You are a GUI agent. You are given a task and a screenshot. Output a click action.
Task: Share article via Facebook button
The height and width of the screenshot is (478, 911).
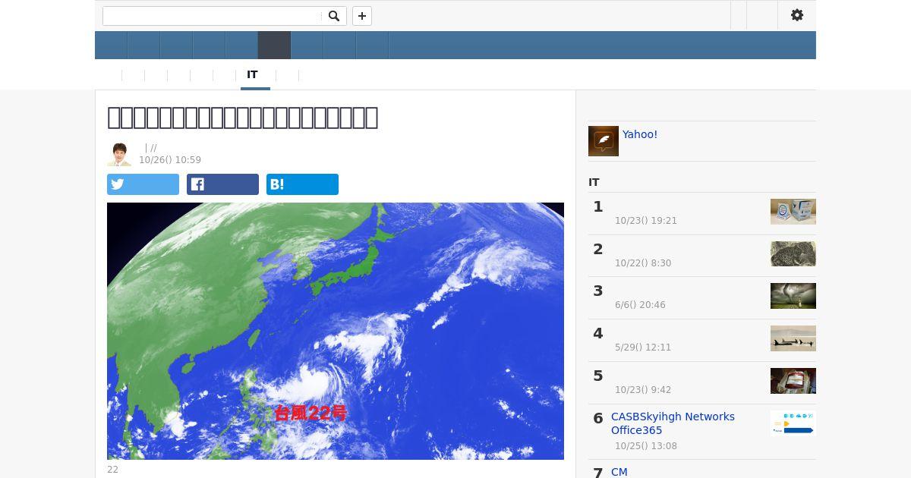(222, 184)
